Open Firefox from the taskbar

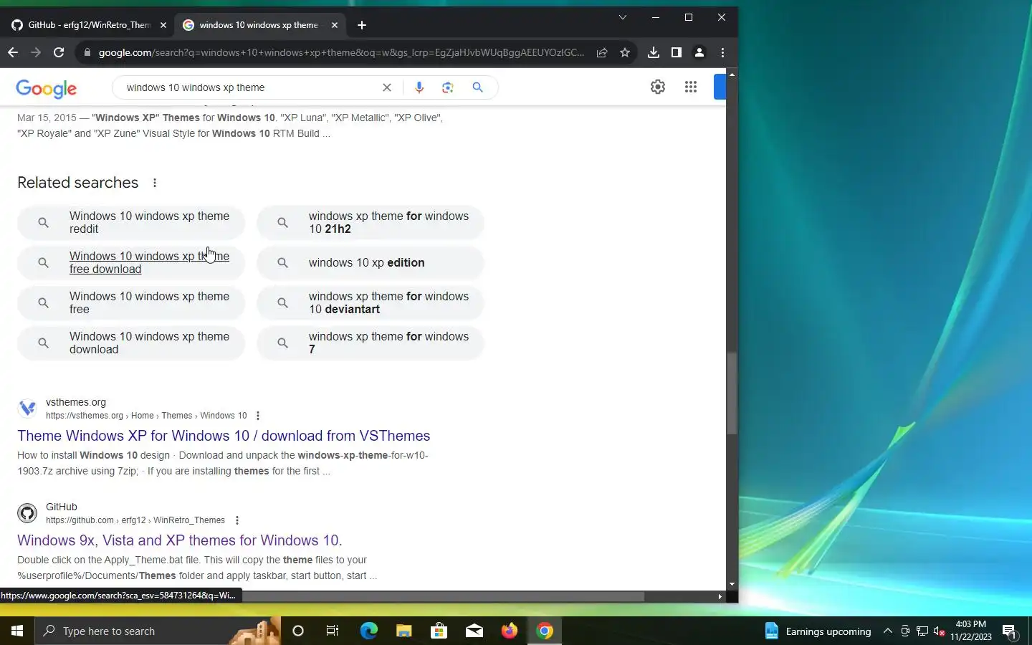[x=510, y=631]
